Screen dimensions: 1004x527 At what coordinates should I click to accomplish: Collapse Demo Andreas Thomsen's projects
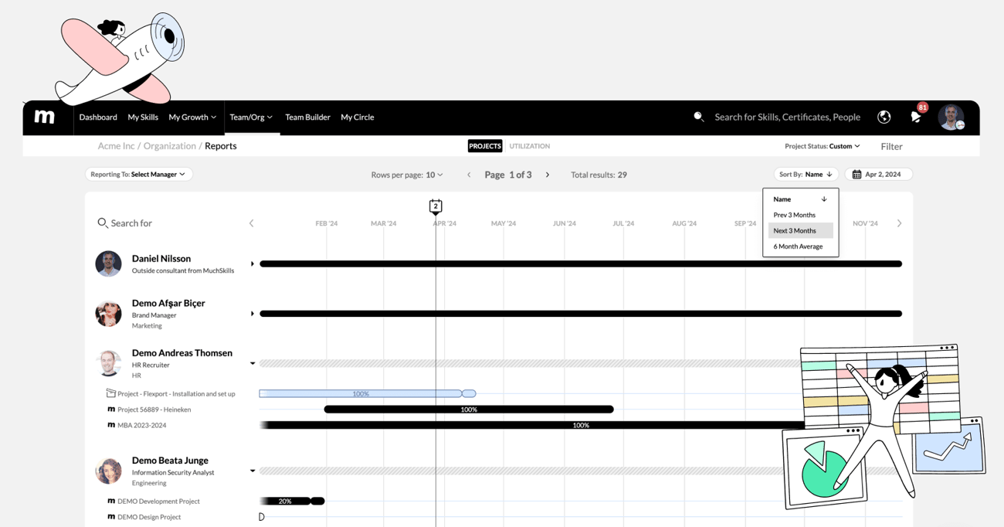click(253, 363)
